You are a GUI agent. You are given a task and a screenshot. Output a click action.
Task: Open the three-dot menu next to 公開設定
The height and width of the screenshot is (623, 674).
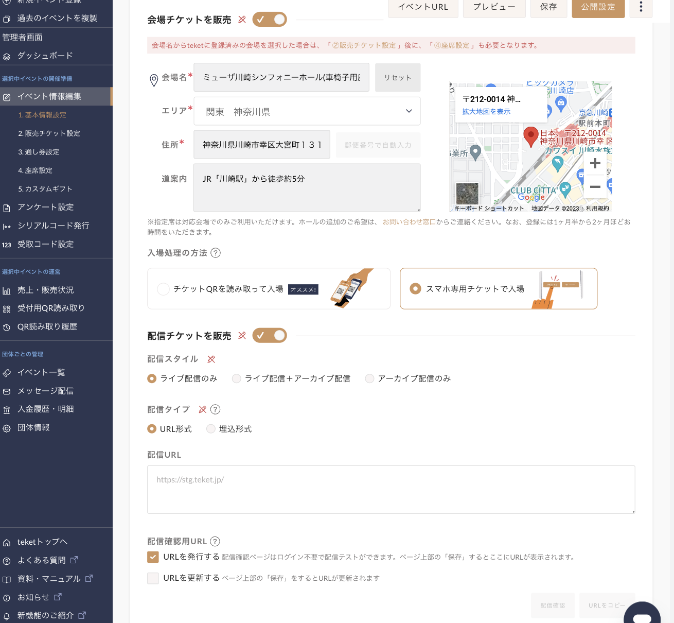641,9
